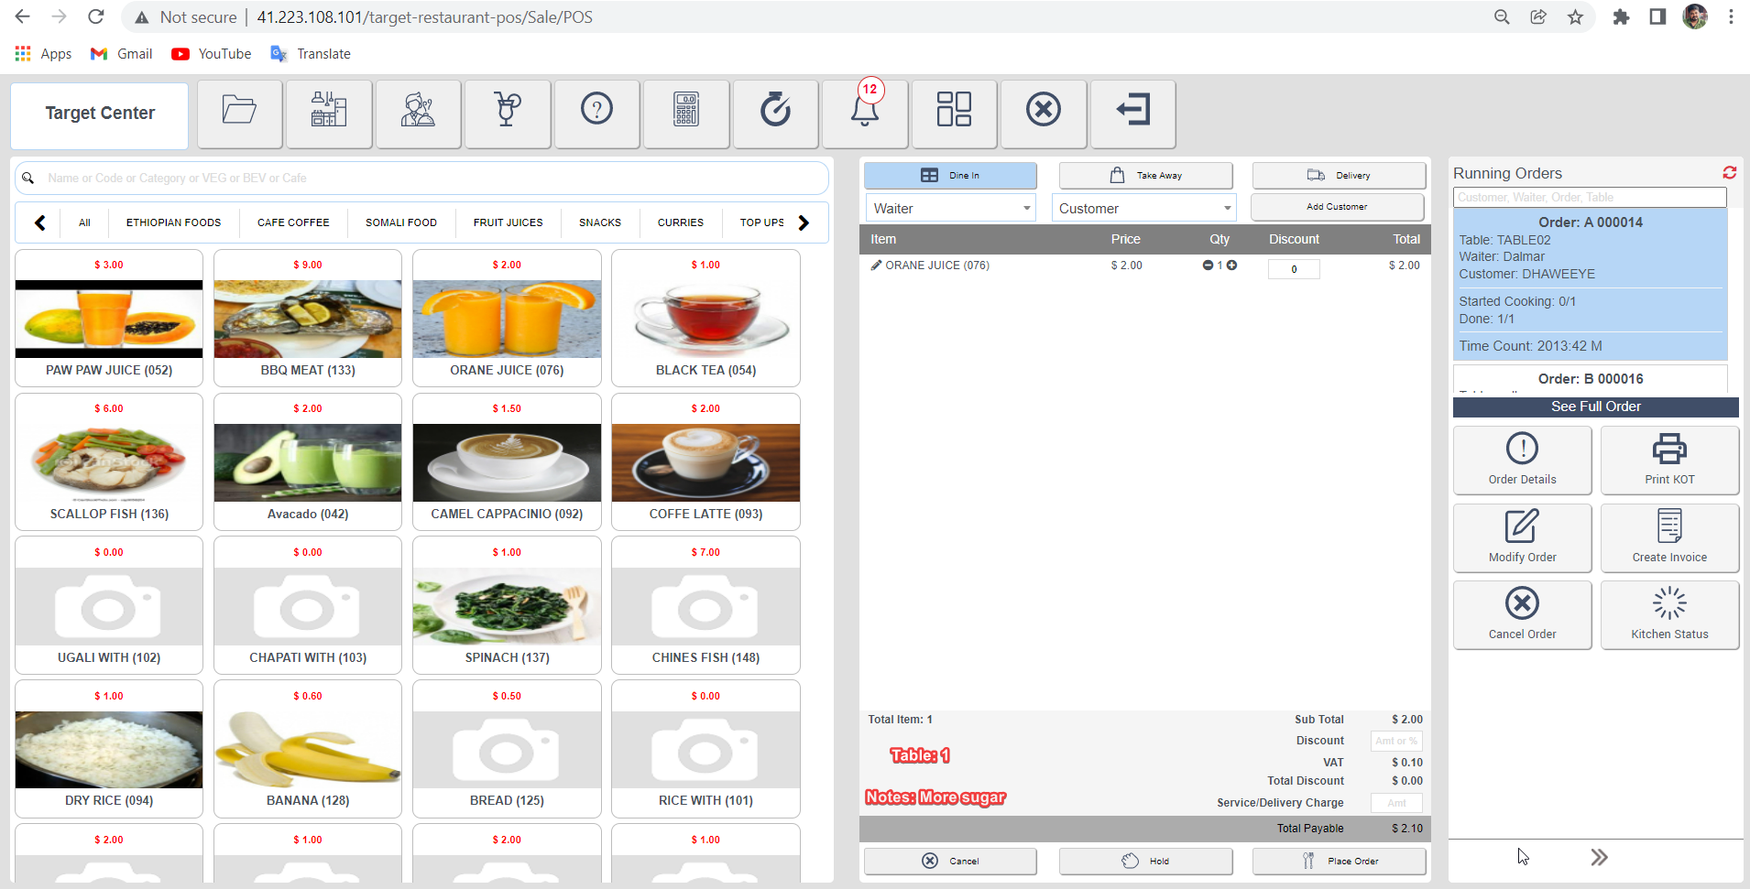Open Kitchen Status

(x=1669, y=615)
